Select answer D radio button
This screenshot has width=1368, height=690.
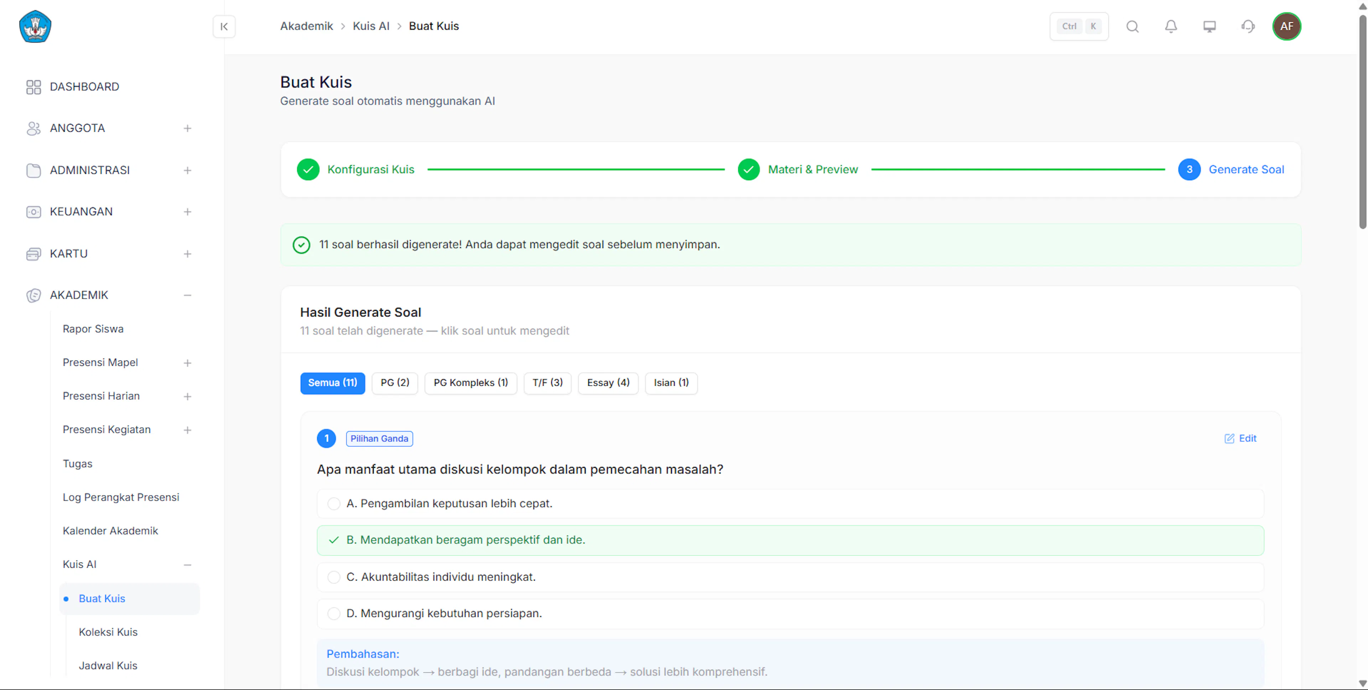click(x=333, y=613)
